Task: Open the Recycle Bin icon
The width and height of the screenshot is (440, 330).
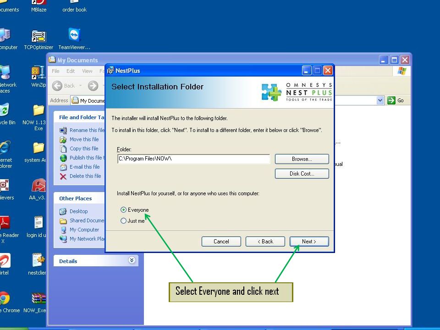Action: (5, 110)
